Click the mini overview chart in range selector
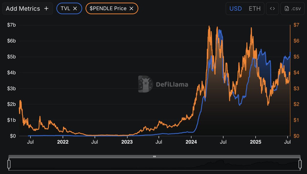Screen dimensions: 307x174 pos(155,164)
